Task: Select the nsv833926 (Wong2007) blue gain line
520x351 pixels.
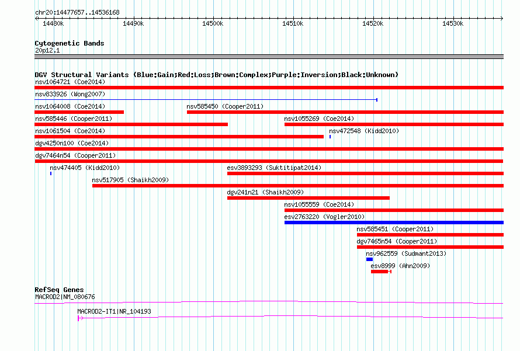Action: click(x=206, y=99)
